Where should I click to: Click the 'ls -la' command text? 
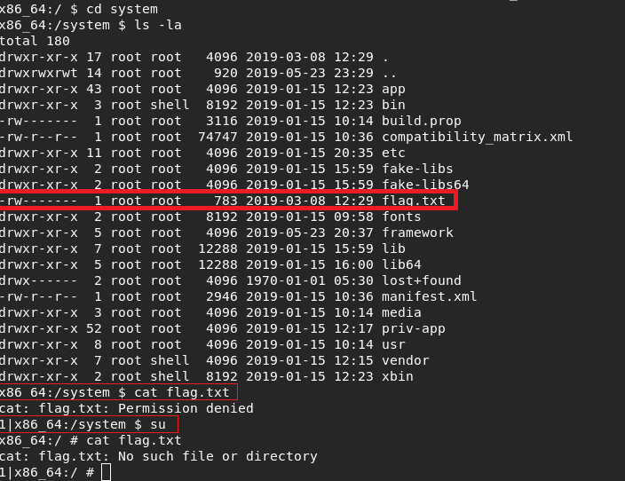point(158,25)
